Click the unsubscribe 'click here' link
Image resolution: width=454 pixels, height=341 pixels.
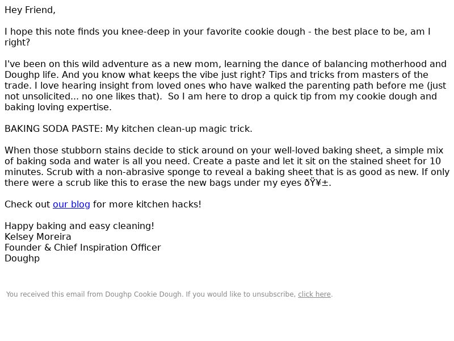coord(314,294)
